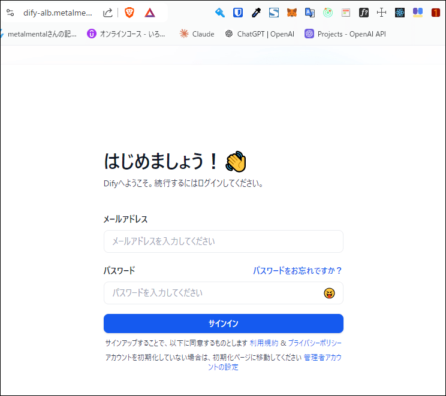The image size is (446, 396).
Task: Open the React Developer Tools extension
Action: pos(400,13)
